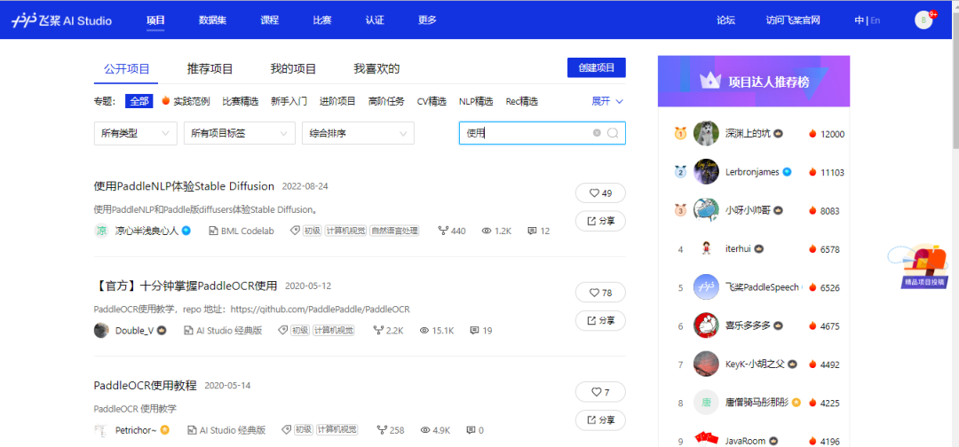Open Lerbronjames avatar in ranking

(707, 171)
